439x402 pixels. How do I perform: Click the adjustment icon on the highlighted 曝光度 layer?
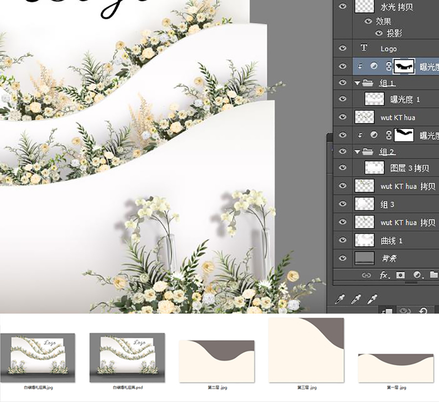coord(374,66)
